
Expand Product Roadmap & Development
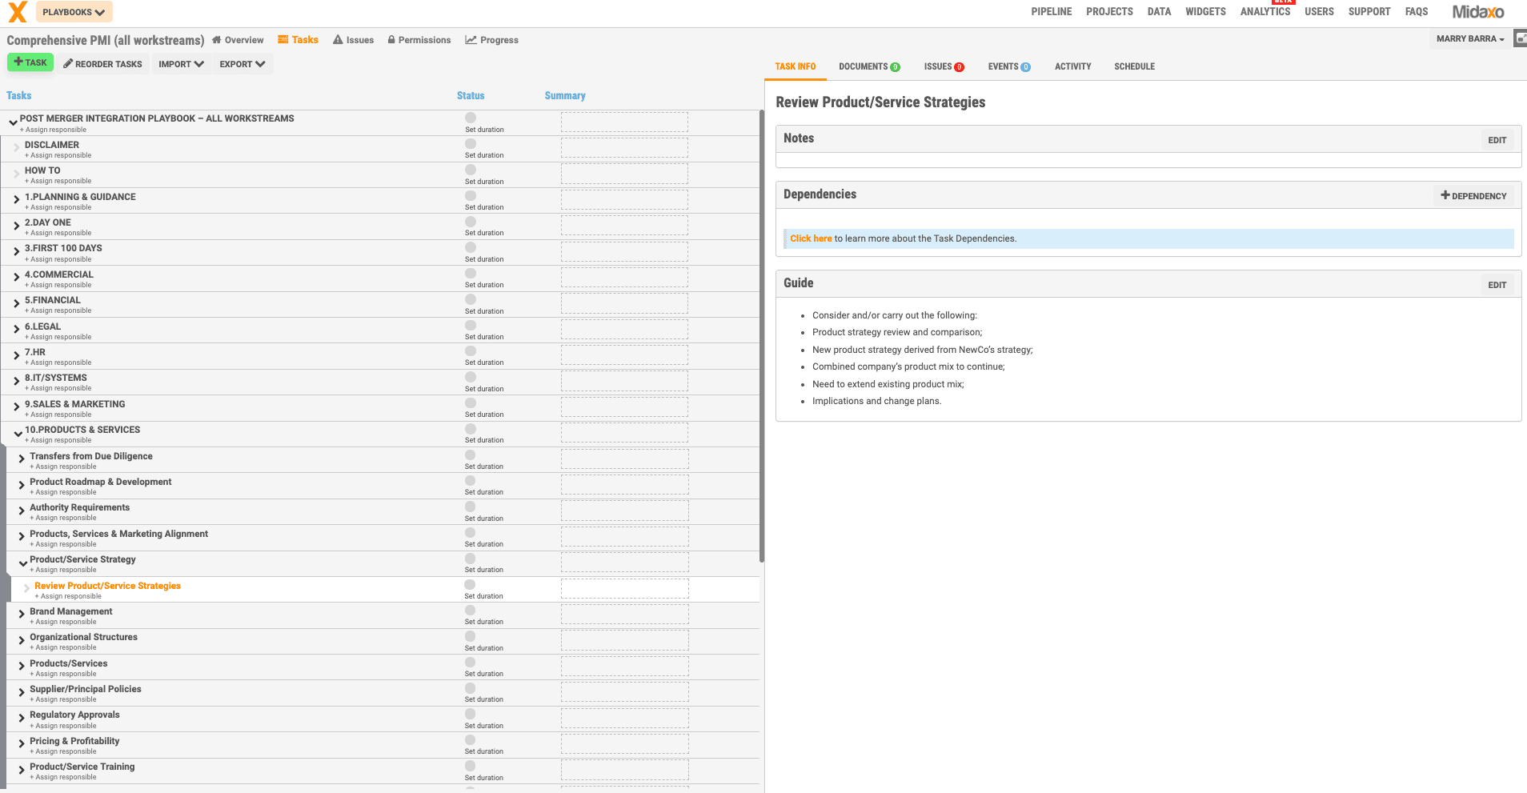22,485
